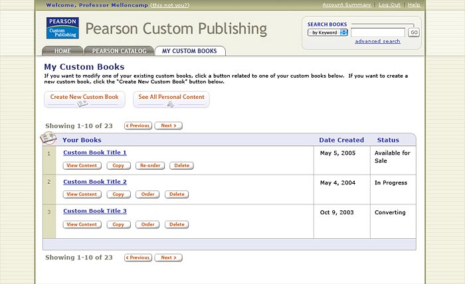Open the by Keyword search dropdown
Screen dimensions: 465x284
tap(327, 33)
